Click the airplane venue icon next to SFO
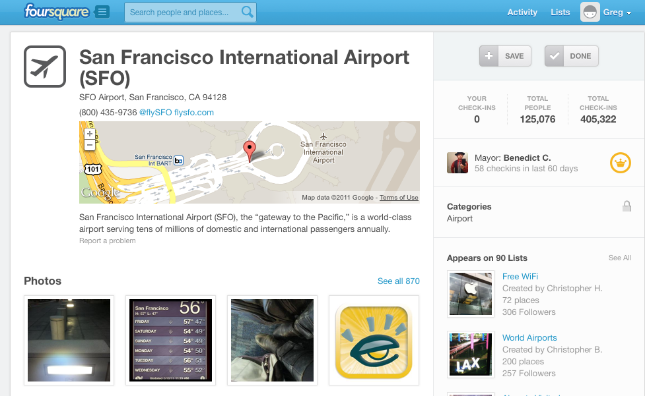This screenshot has width=645, height=396. pyautogui.click(x=44, y=66)
